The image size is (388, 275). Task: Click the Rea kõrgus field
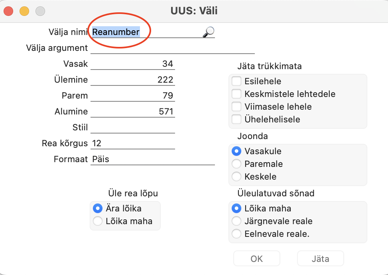[133, 143]
